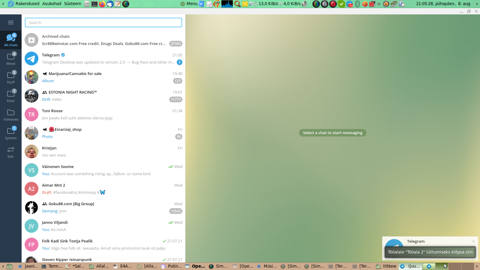Open the Süsteem system menu
This screenshot has height=270, width=480.
(73, 4)
